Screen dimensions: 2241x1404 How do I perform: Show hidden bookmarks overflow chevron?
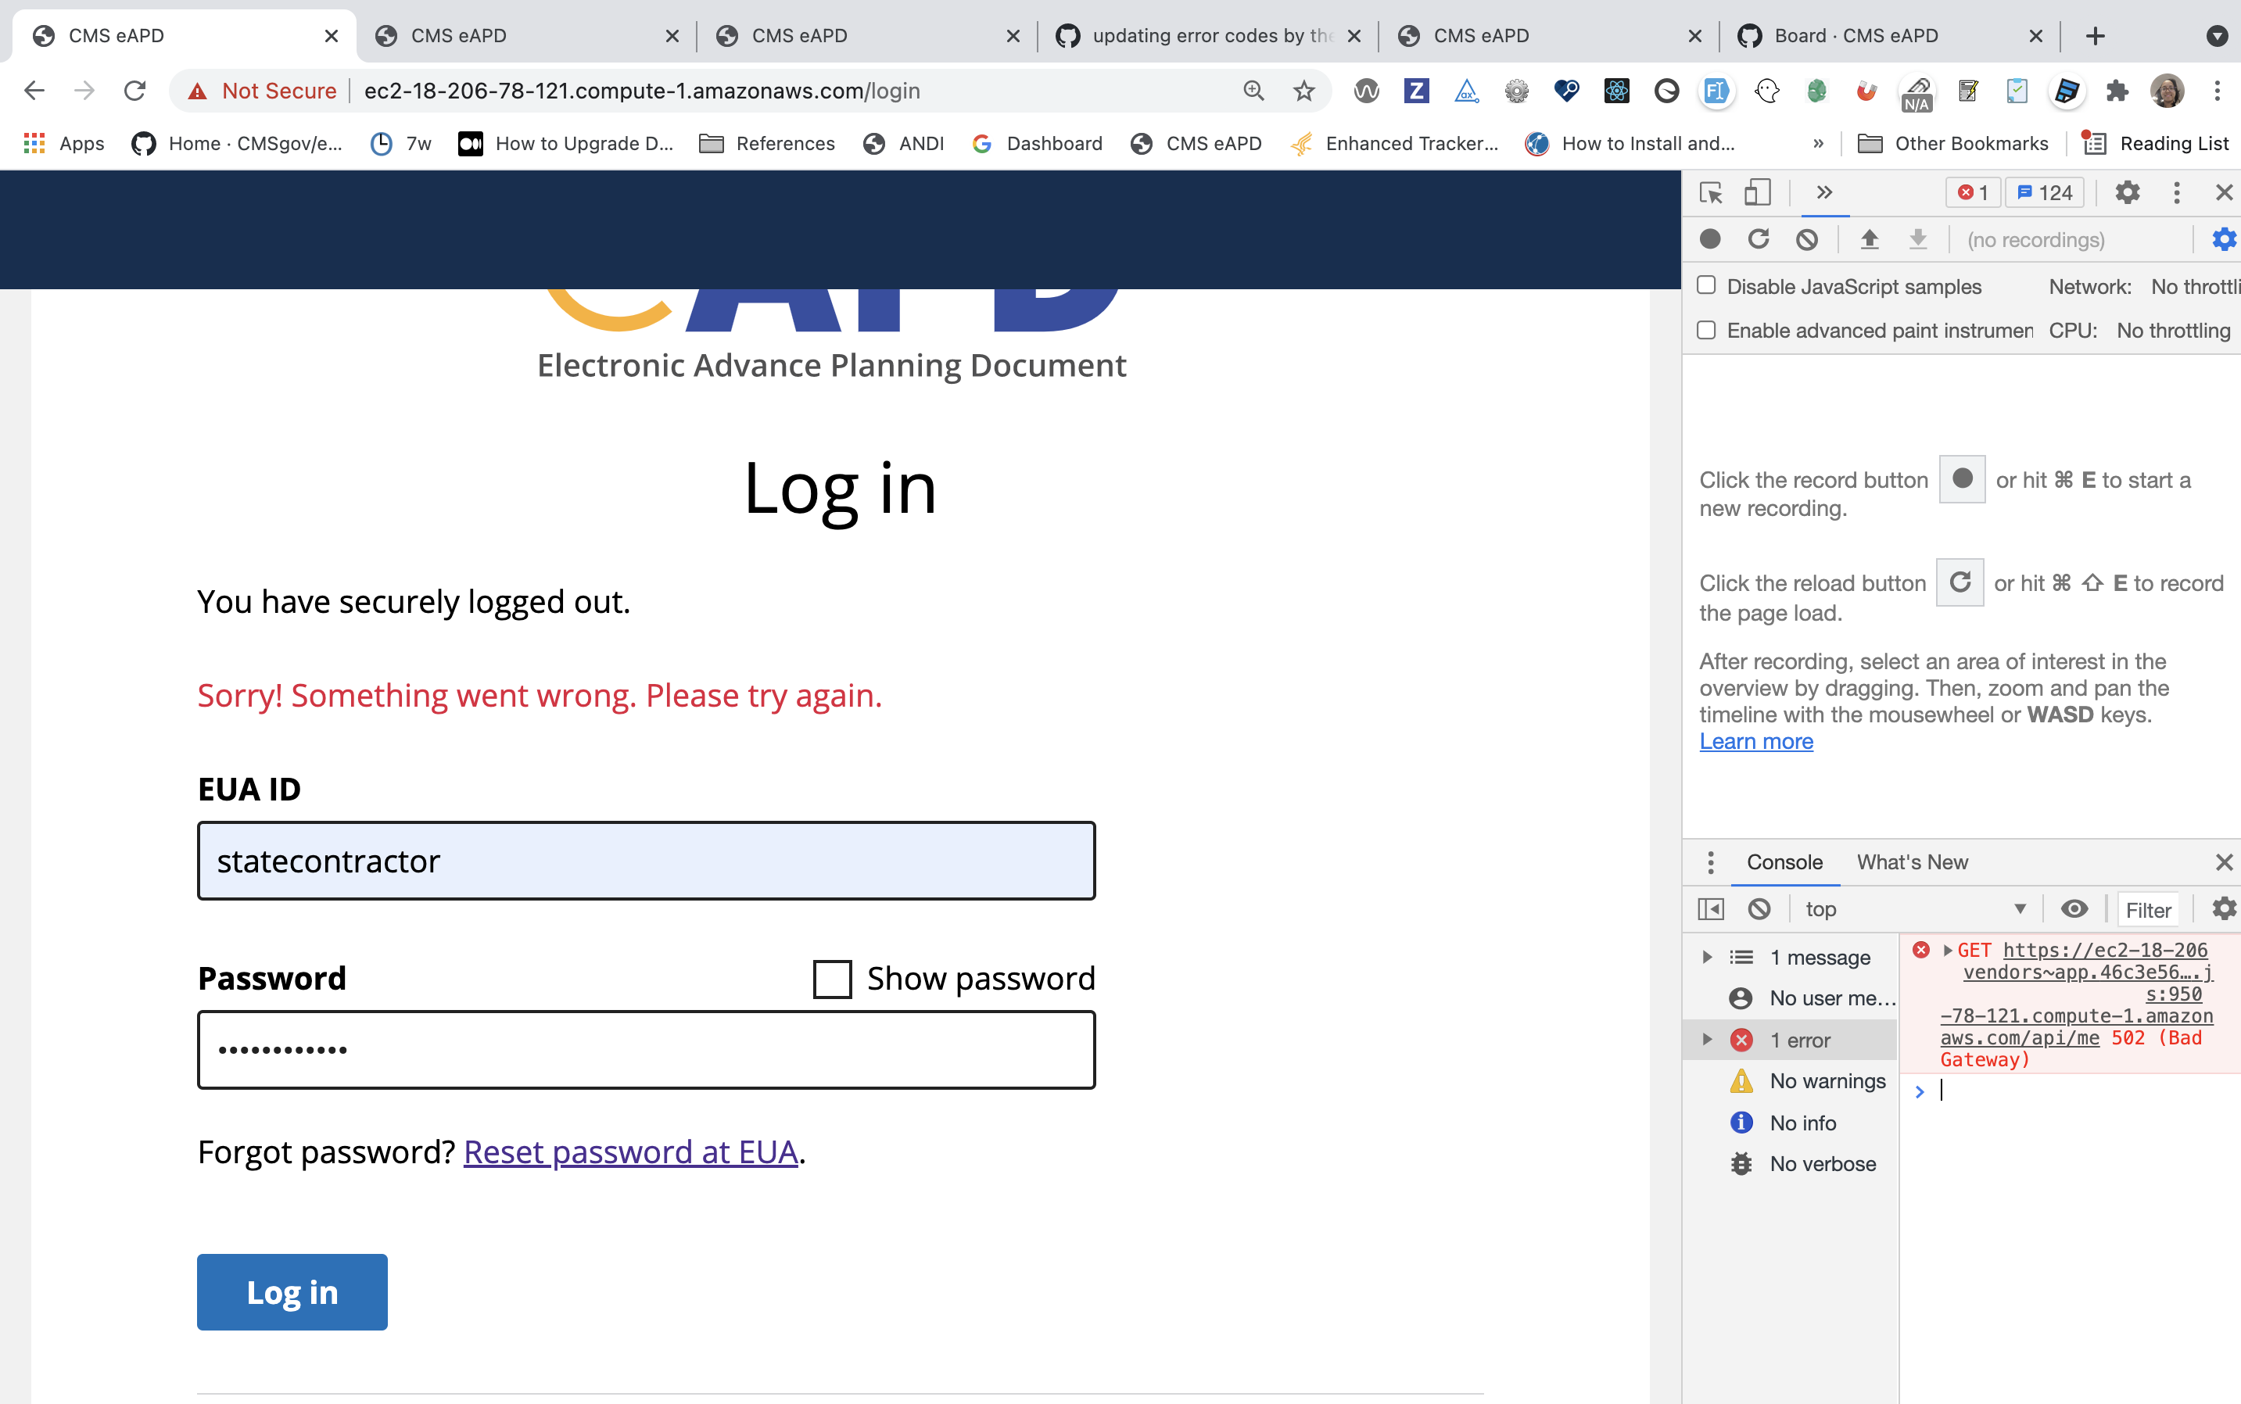[1819, 143]
